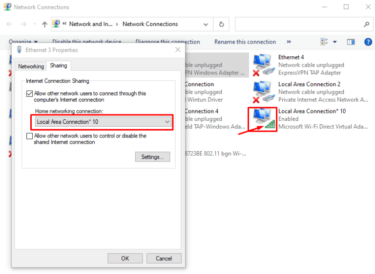Click 'ExpressVPN TAP Adapter' text
375x274 pixels.
tap(310, 72)
